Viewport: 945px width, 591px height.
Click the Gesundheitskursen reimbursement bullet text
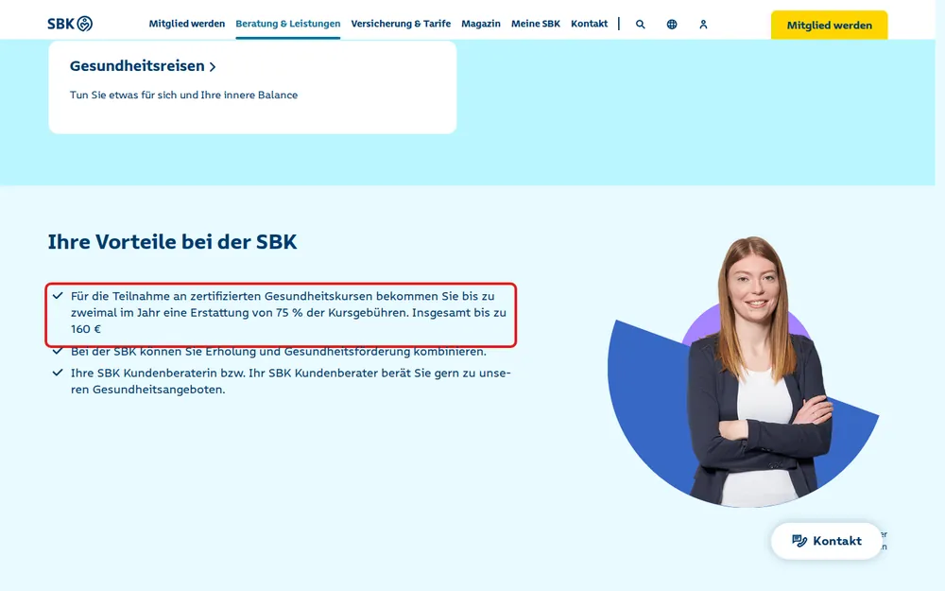[288, 312]
